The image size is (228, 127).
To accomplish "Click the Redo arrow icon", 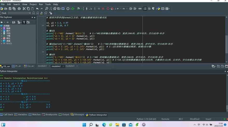I will click(x=42, y=9).
